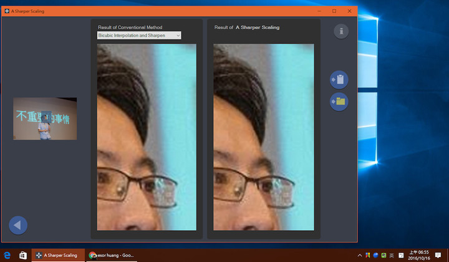Screen dimensions: 449x262
Task: Click the info button in the top right
Action: click(x=341, y=31)
